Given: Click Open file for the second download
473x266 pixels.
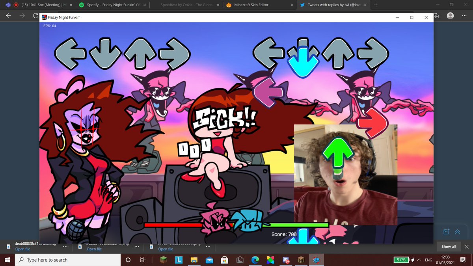Looking at the screenshot, I should (x=94, y=249).
